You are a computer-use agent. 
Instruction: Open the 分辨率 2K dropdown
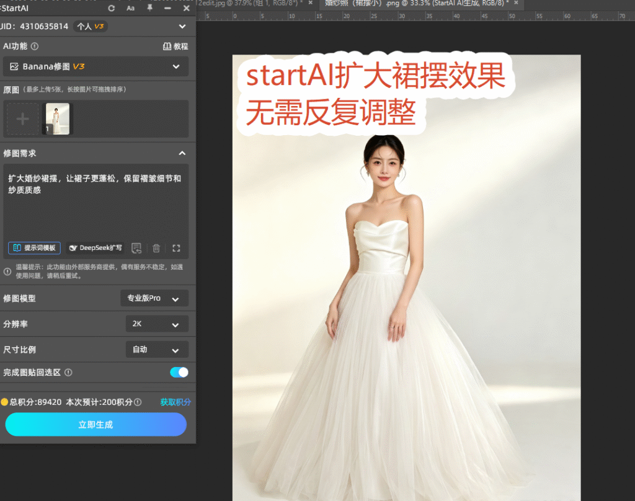pyautogui.click(x=157, y=324)
